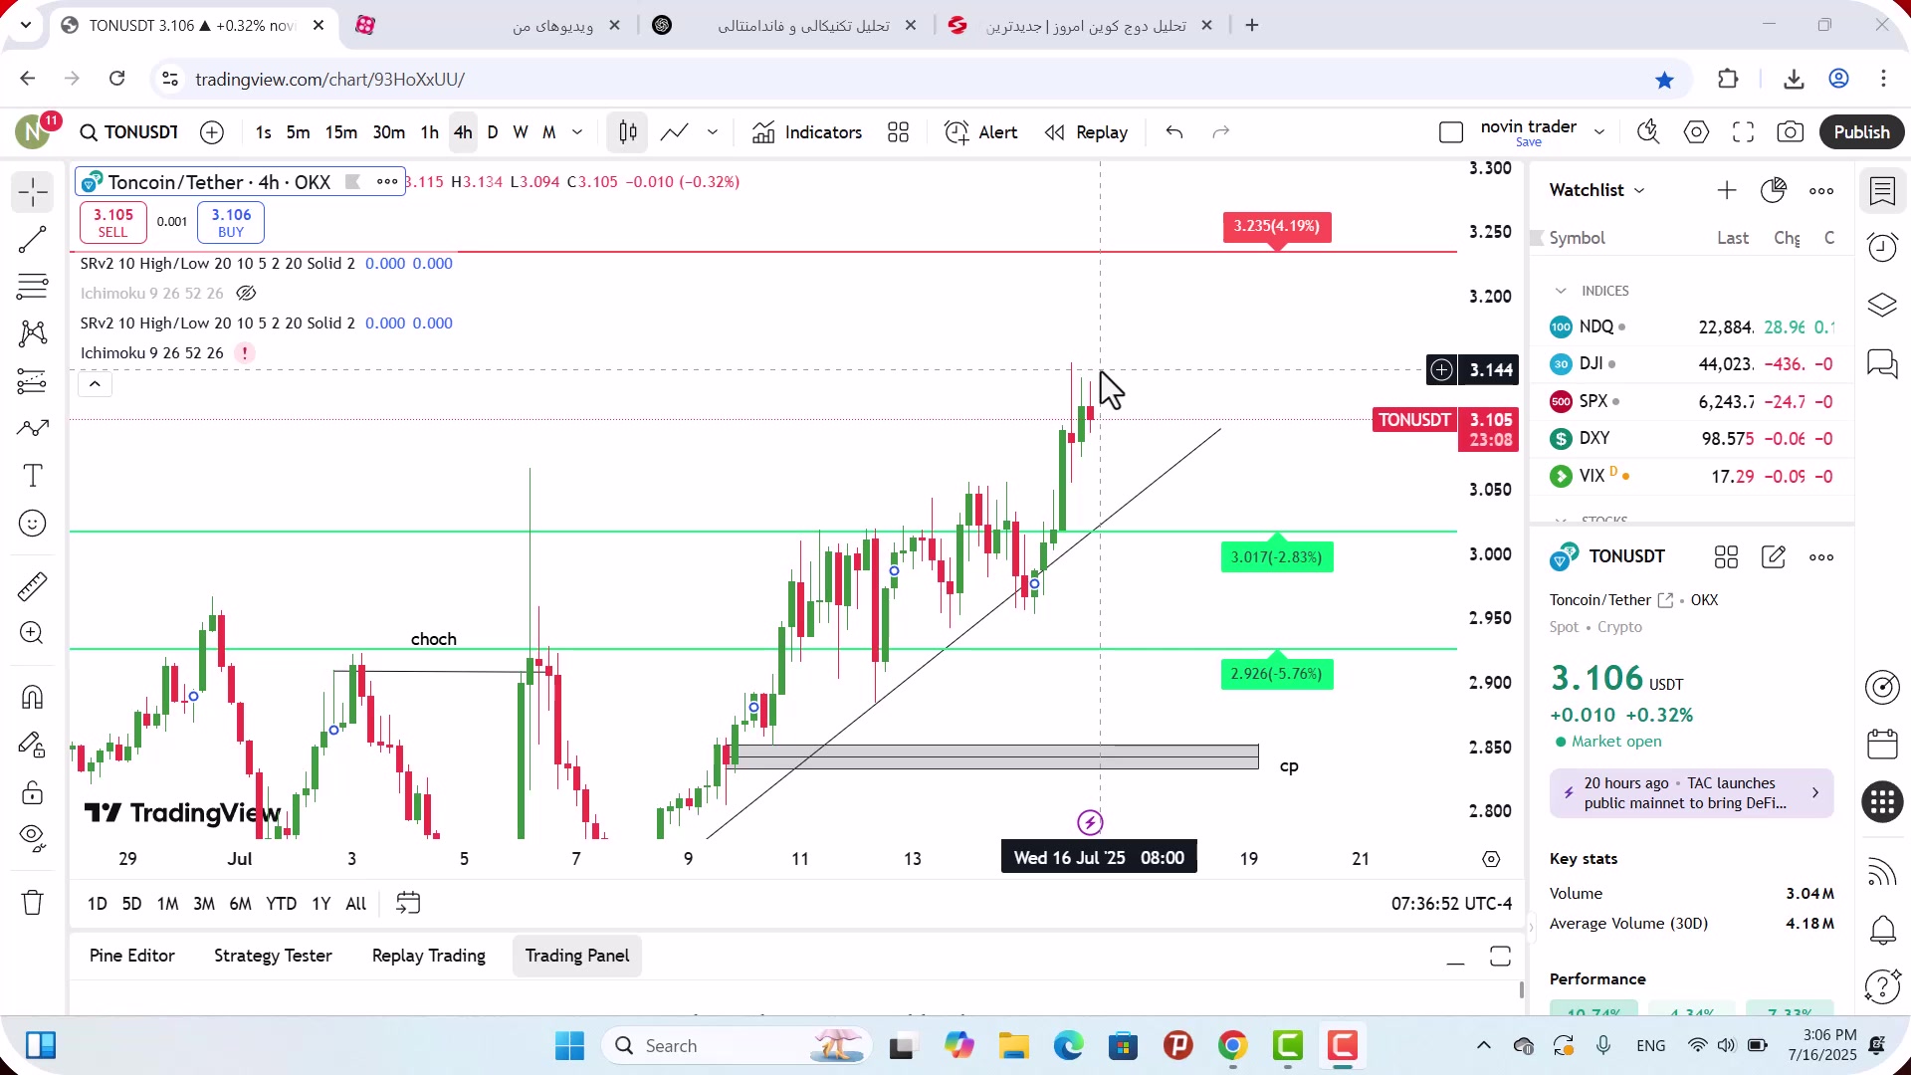Open the economic calendar icon
The image size is (1911, 1075).
click(1882, 744)
